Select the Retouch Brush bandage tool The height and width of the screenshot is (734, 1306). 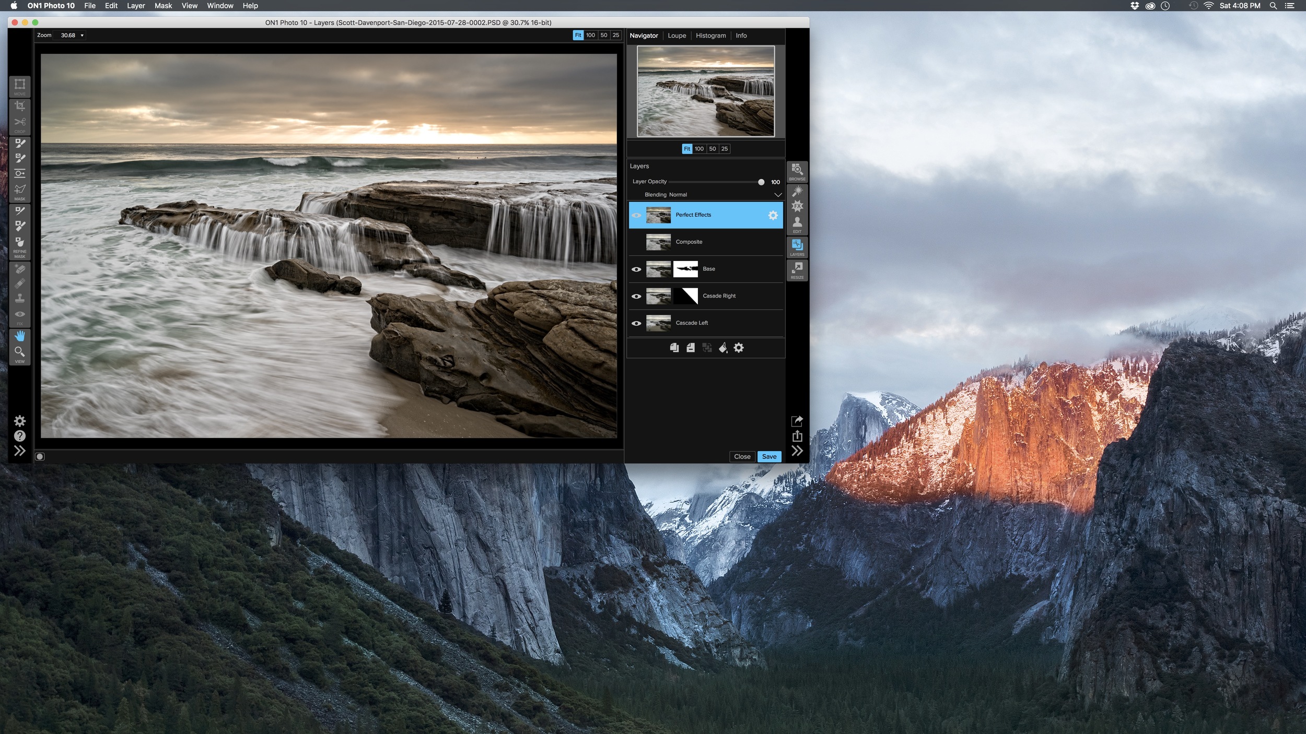(x=20, y=284)
